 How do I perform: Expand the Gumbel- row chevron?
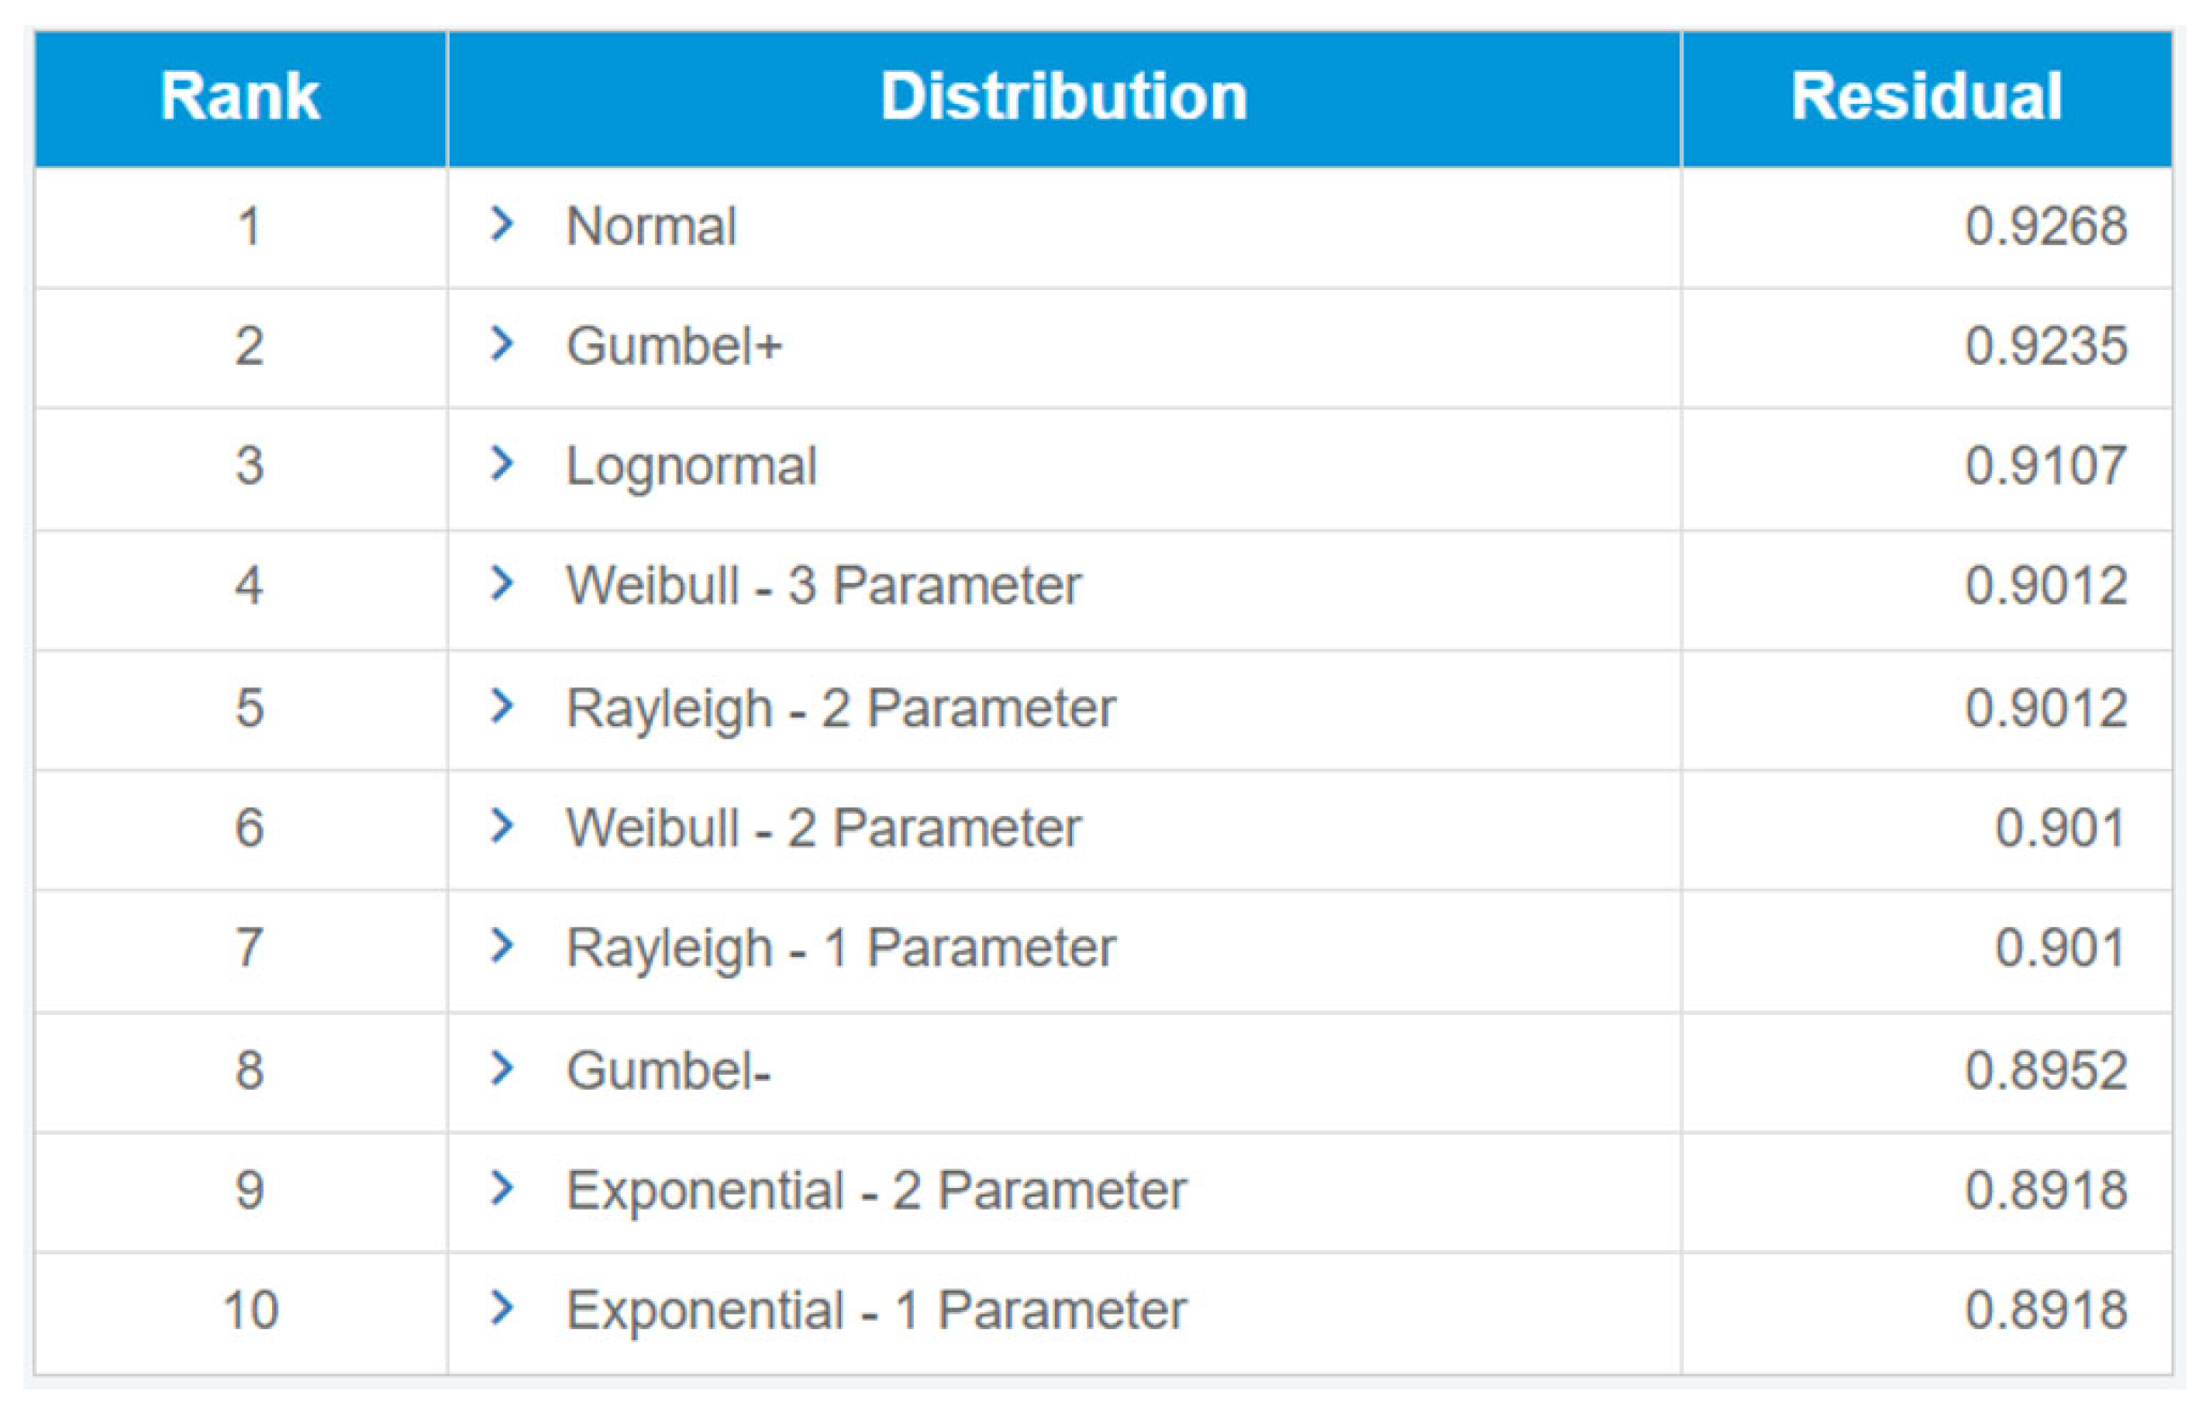502,1068
